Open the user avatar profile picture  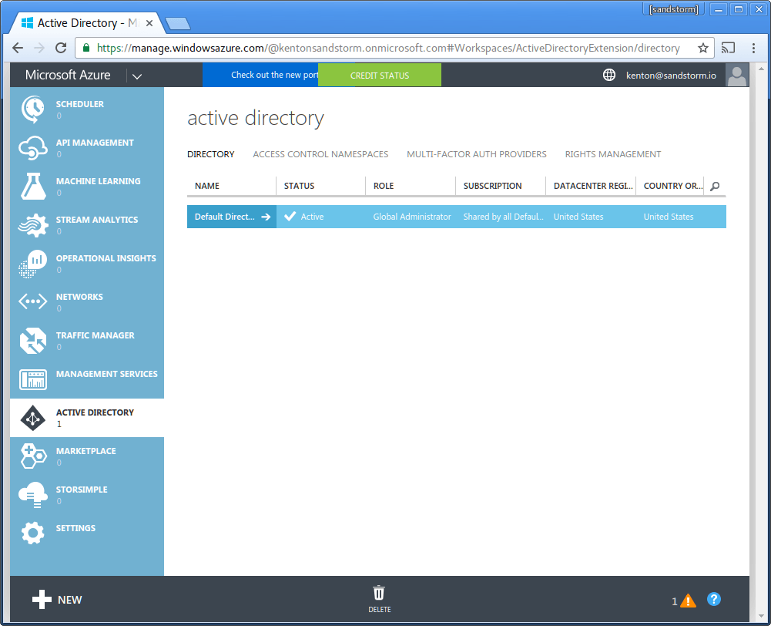(x=736, y=76)
